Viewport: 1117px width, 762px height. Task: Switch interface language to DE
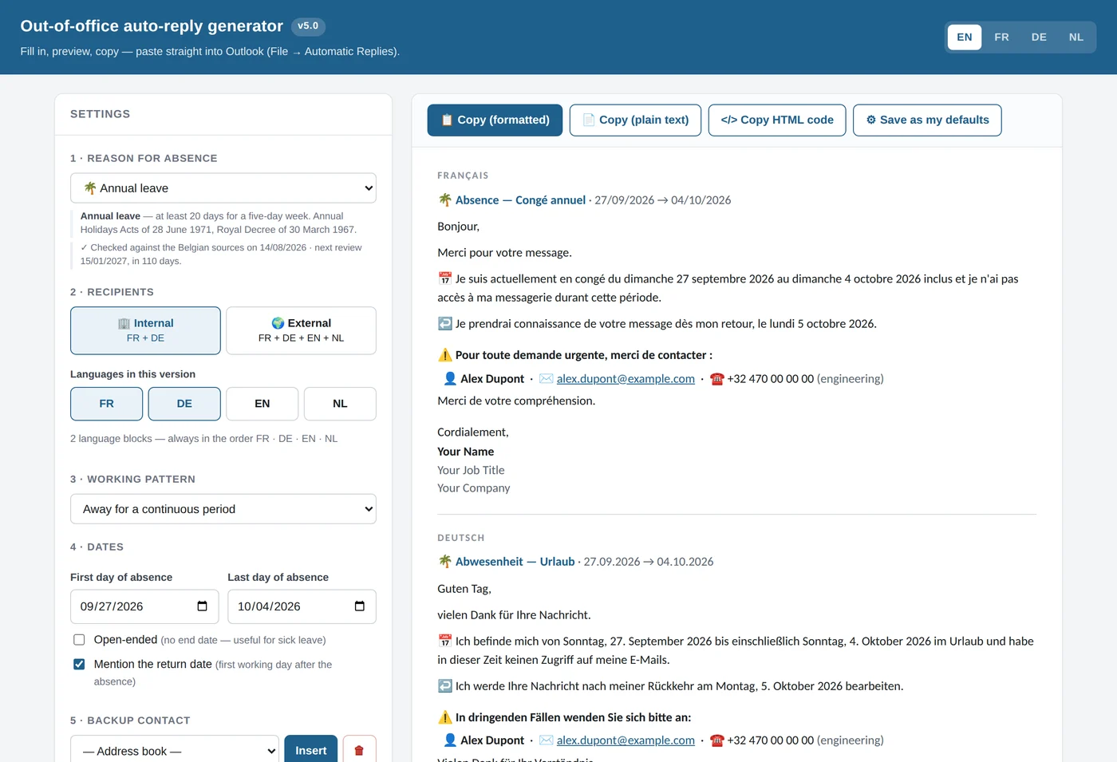pos(1039,37)
